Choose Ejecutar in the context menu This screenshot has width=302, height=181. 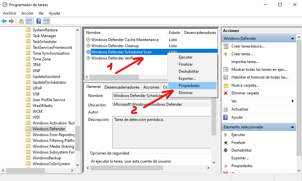click(192, 57)
